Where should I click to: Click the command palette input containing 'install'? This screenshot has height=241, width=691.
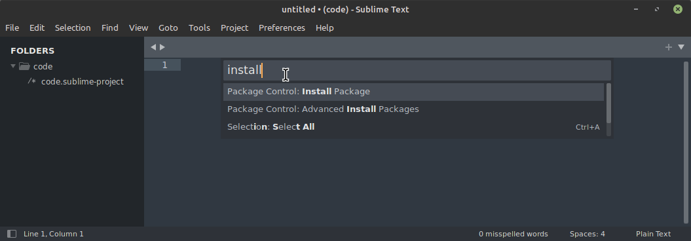tap(417, 70)
